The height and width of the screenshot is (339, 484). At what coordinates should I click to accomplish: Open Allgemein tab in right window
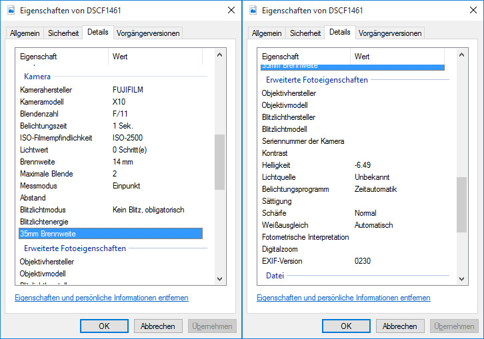[x=267, y=33]
